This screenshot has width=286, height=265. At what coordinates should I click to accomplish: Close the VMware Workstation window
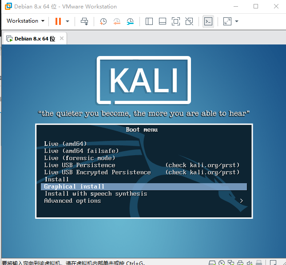276,6
